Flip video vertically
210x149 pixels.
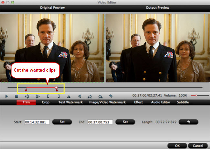[79, 96]
